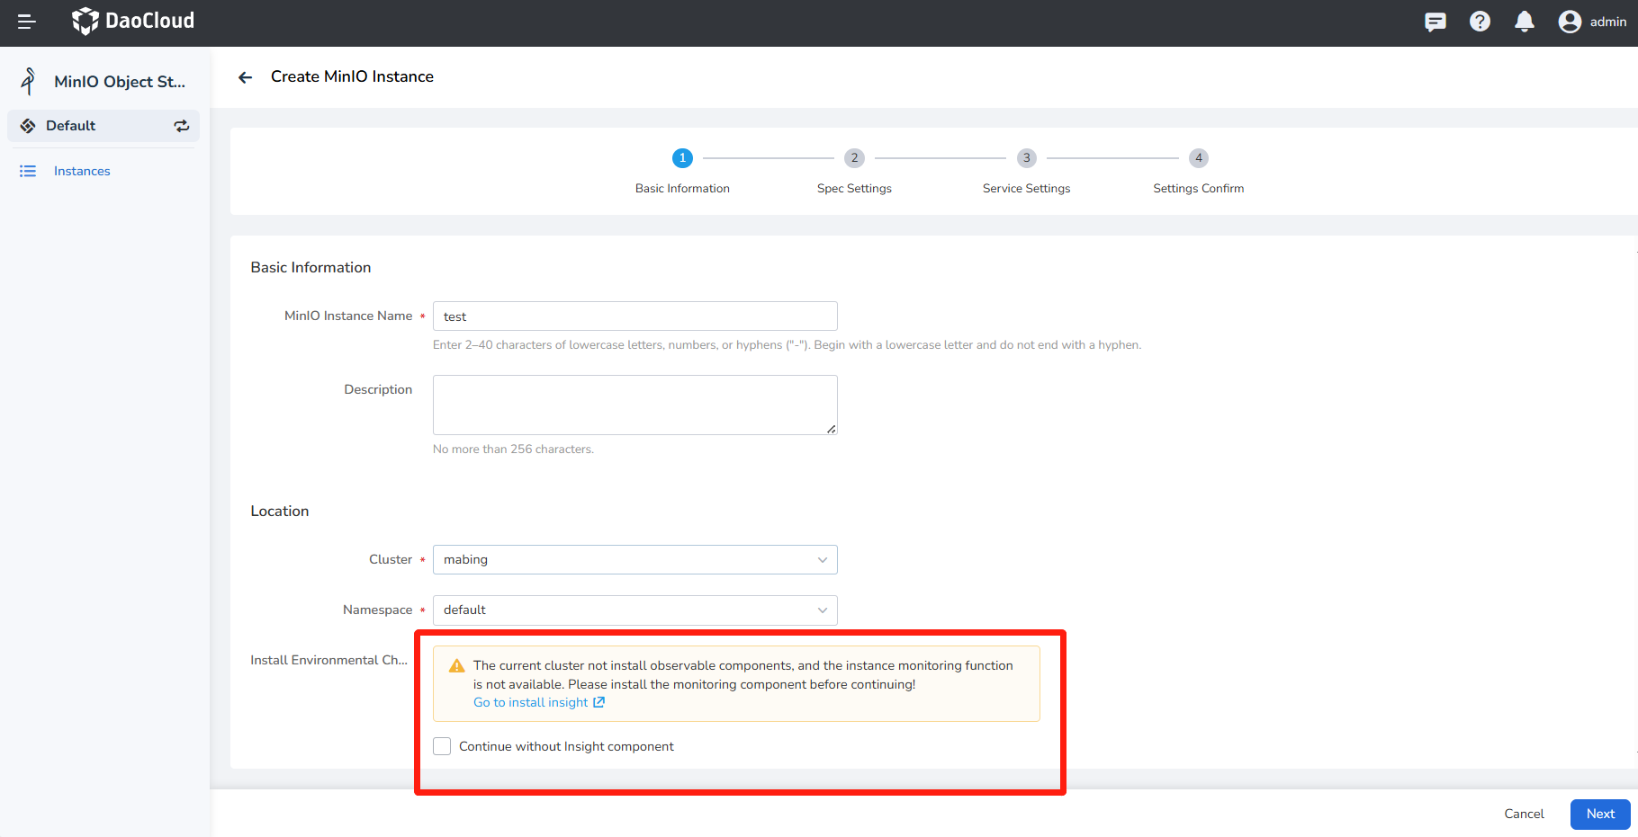Click the MinIO Instance Name field
The image size is (1638, 837).
click(x=634, y=316)
